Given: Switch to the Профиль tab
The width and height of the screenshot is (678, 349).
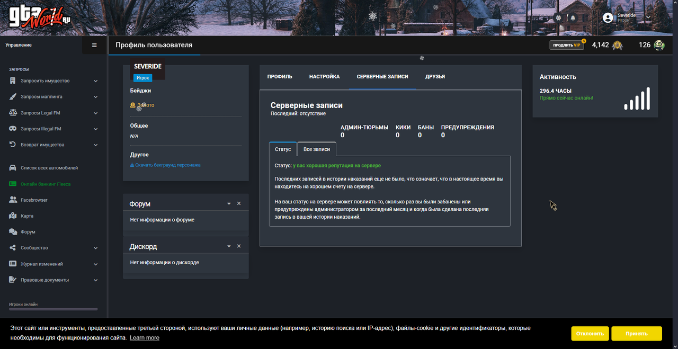Looking at the screenshot, I should (280, 77).
